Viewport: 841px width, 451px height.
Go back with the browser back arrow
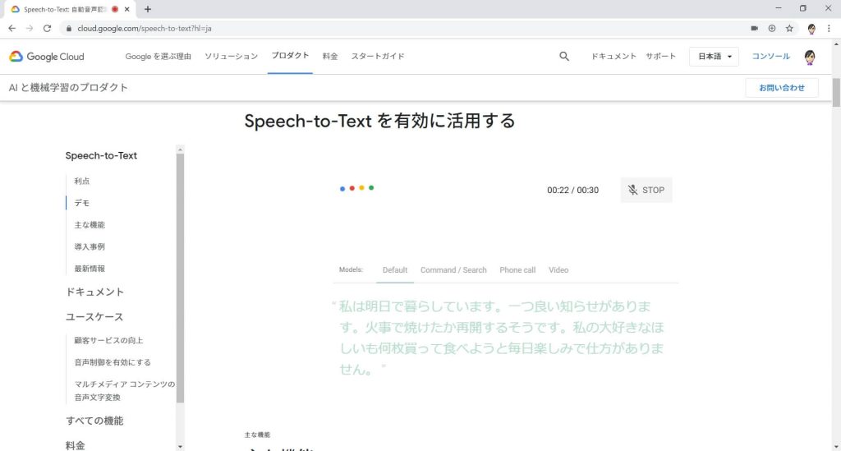click(11, 29)
